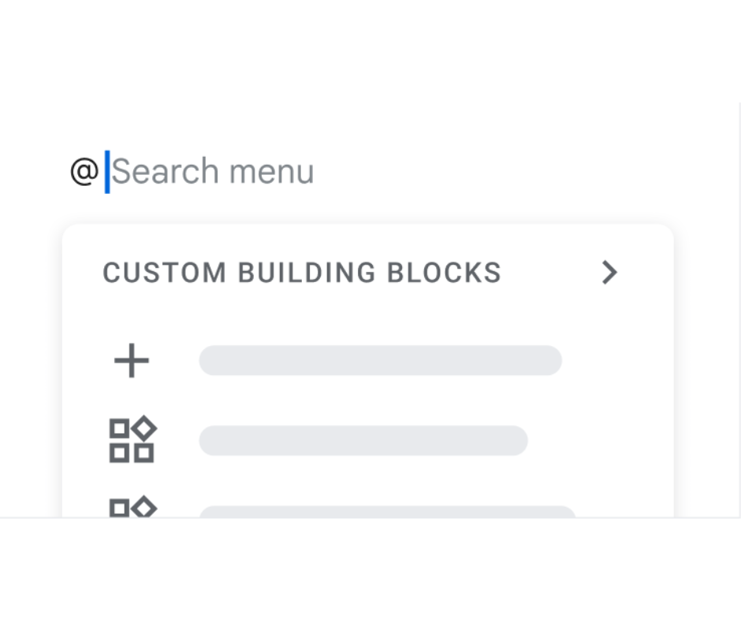Click the @ symbol before the search field
This screenshot has height=621, width=741.
(84, 172)
